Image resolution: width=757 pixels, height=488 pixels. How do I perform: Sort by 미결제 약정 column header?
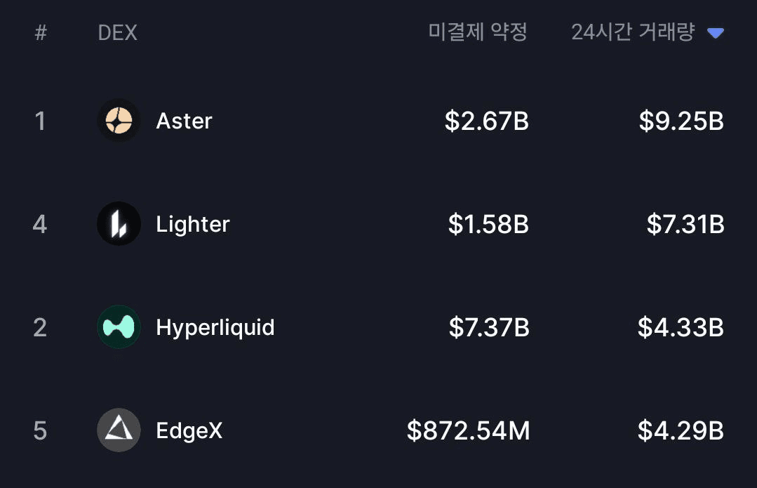478,32
